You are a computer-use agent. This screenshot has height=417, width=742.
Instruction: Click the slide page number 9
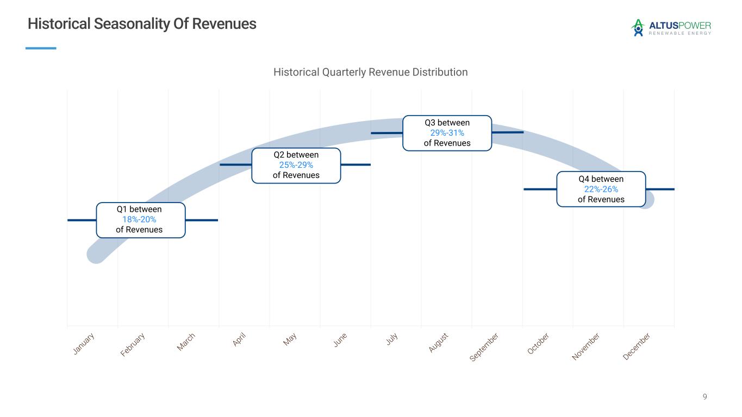[705, 397]
